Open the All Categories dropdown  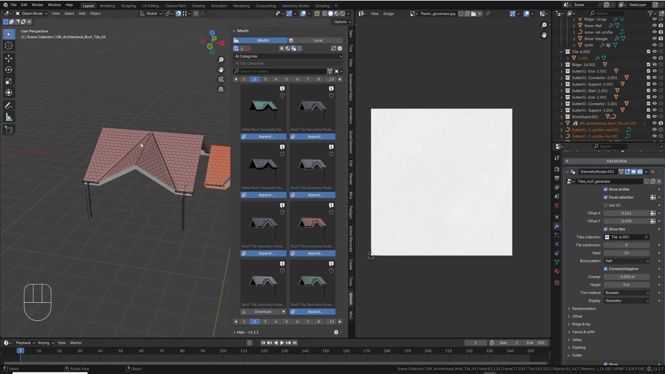coord(288,56)
